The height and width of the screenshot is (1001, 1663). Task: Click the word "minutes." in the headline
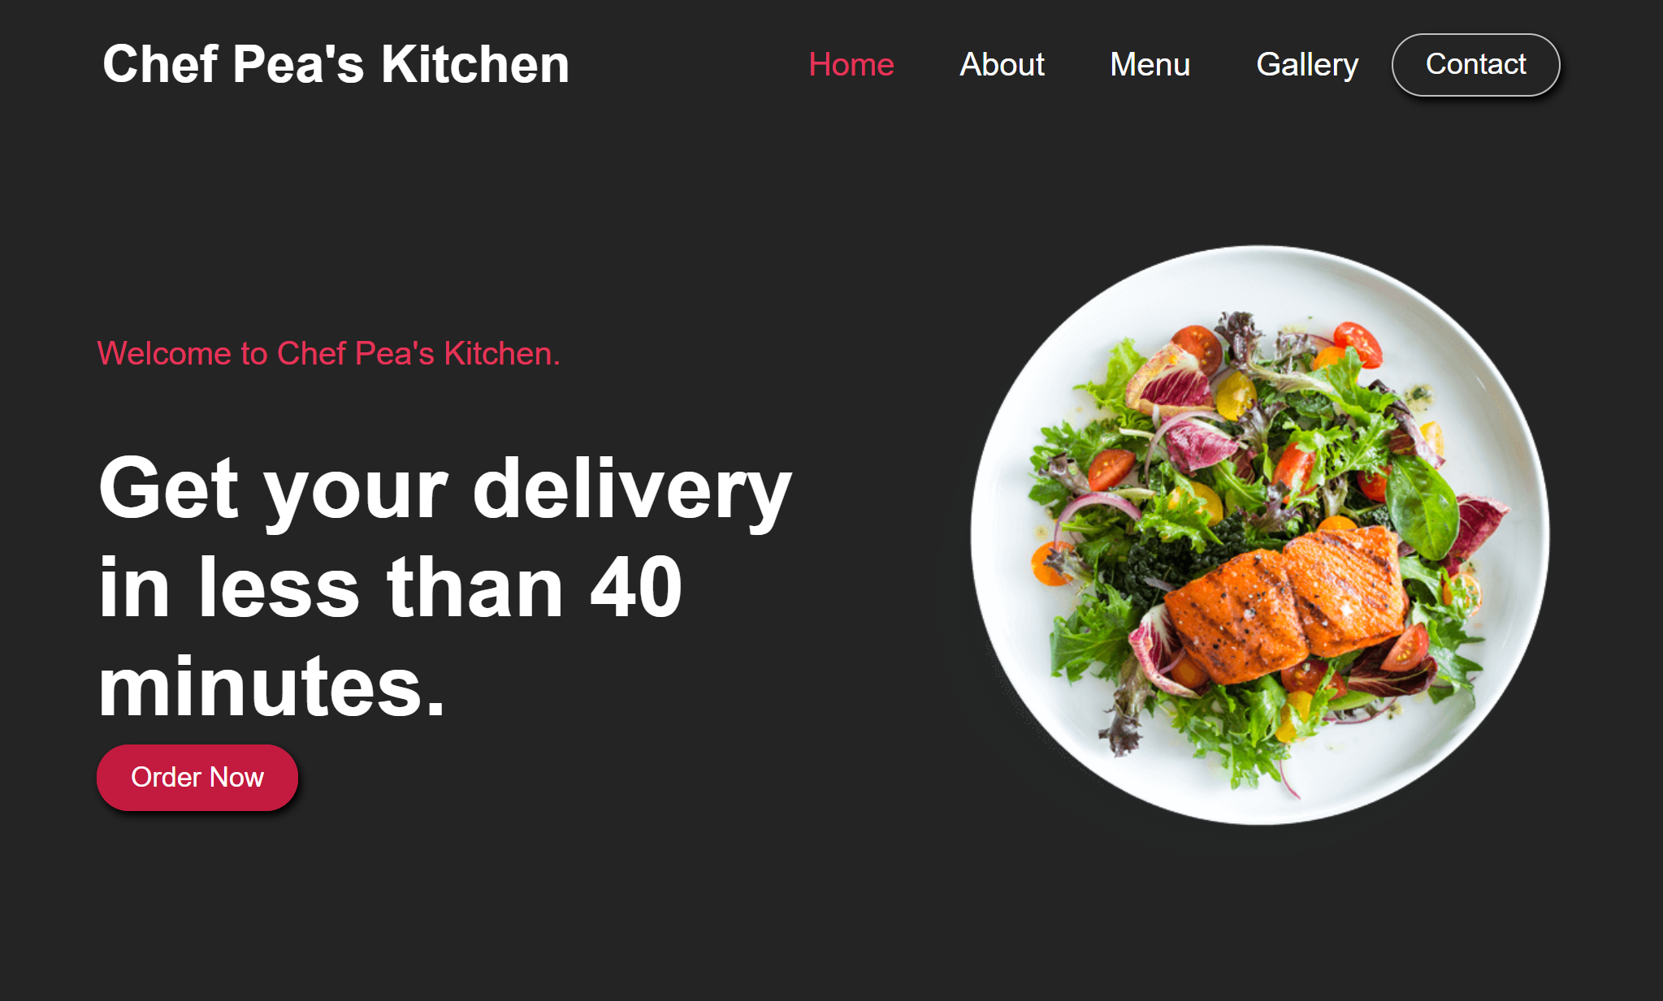272,687
